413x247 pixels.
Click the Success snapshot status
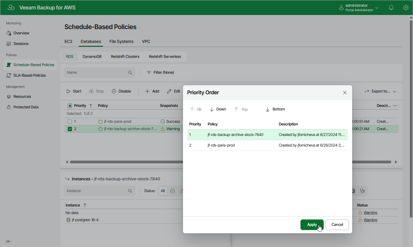point(170,122)
